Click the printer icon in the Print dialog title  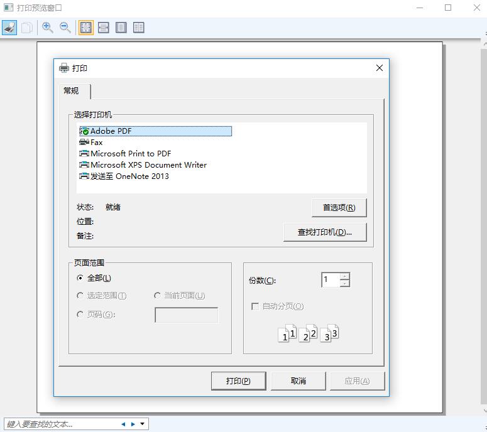pos(64,68)
